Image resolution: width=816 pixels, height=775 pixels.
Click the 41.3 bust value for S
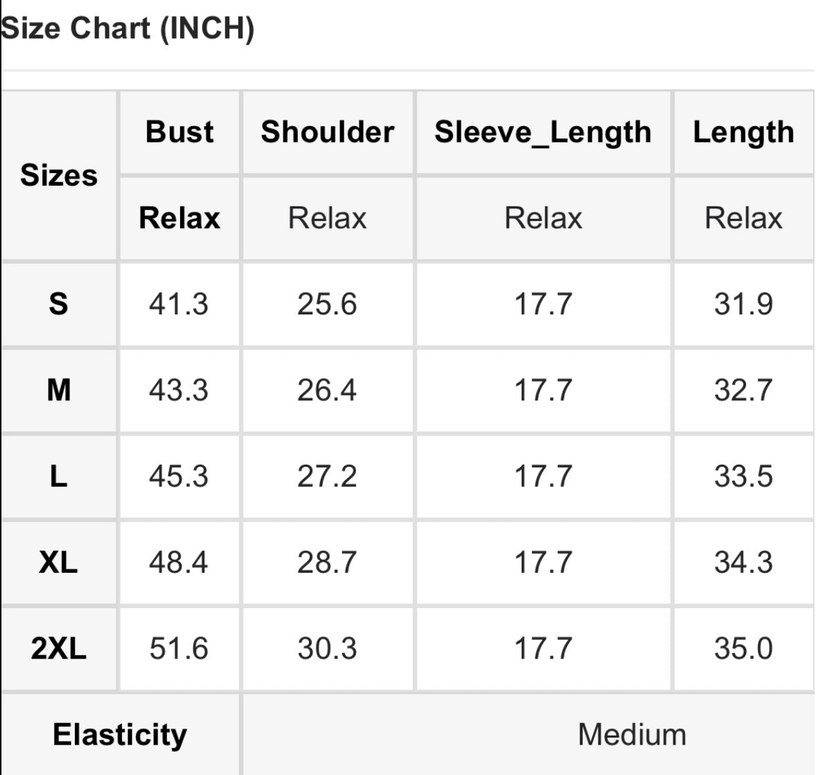tap(179, 303)
